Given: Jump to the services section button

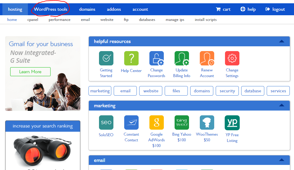Looking at the screenshot, I should tap(278, 91).
